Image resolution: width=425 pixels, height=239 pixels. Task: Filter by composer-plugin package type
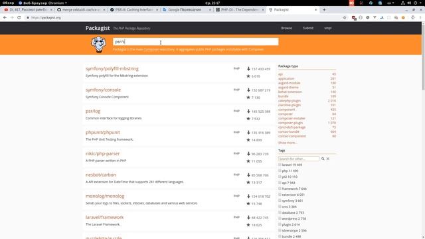coord(290,123)
